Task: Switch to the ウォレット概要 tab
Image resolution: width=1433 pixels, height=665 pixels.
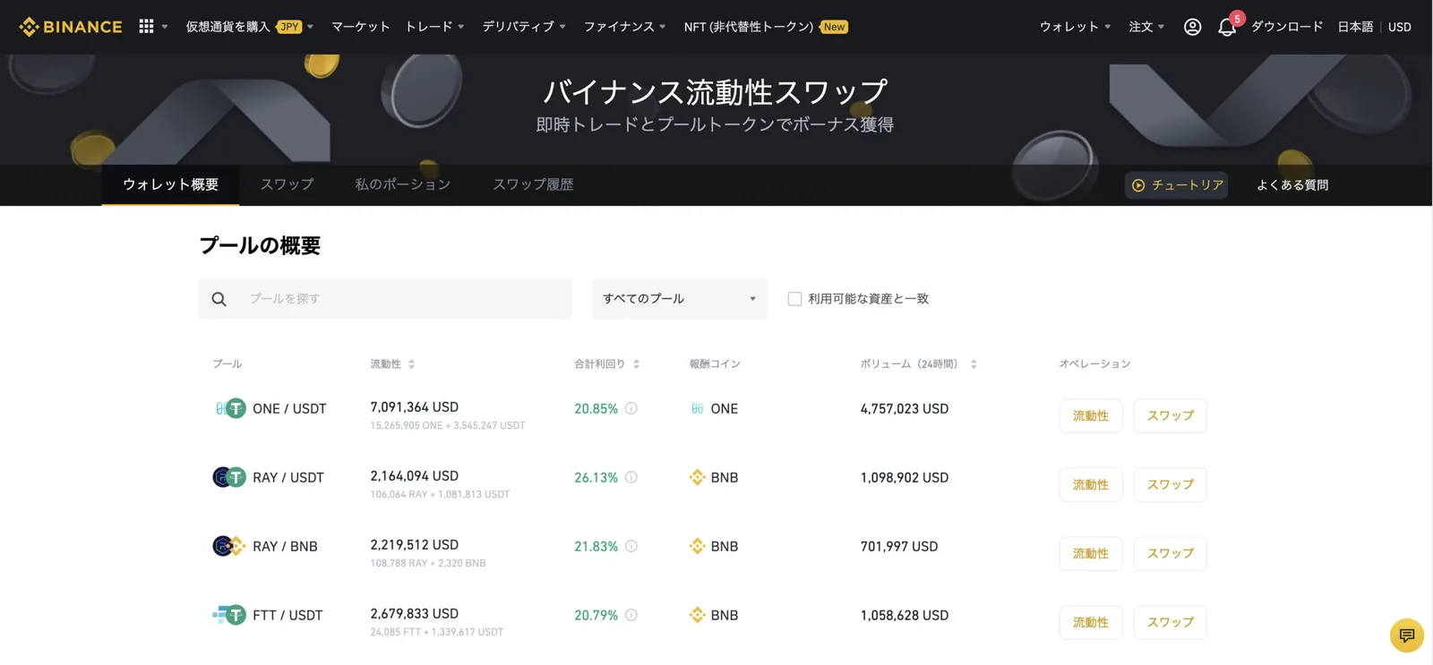Action: point(170,185)
